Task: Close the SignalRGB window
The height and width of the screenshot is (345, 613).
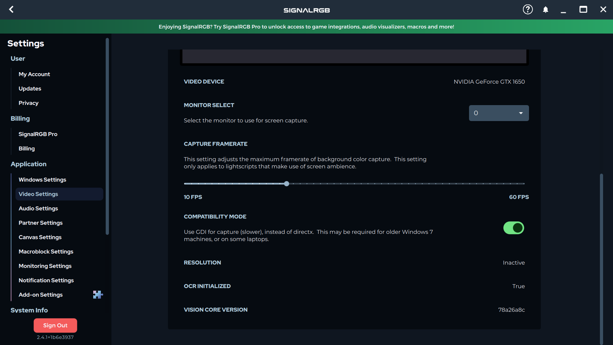Action: tap(603, 10)
